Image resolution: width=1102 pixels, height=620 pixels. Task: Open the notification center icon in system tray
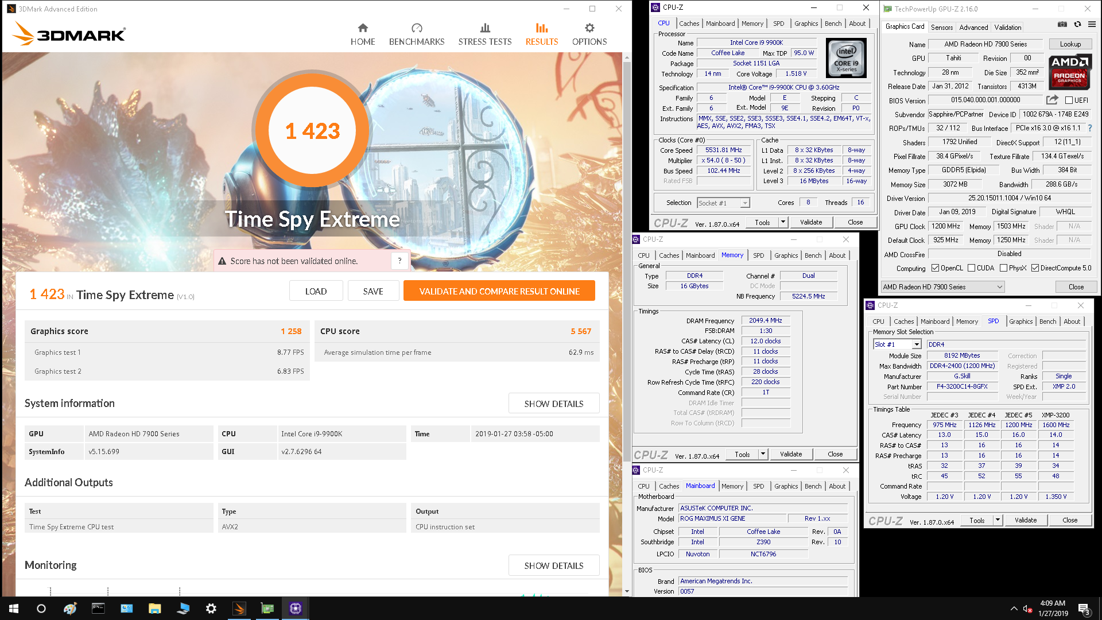[1084, 609]
